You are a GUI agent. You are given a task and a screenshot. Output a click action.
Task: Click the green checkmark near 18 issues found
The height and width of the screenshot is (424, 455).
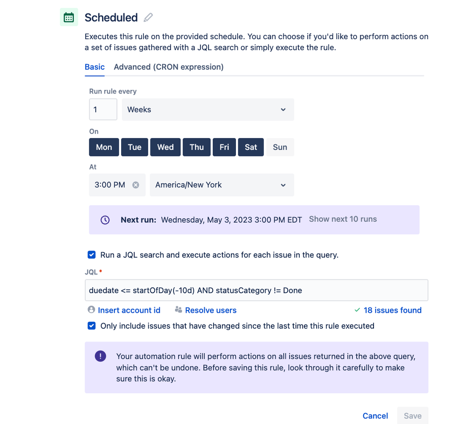pos(357,310)
